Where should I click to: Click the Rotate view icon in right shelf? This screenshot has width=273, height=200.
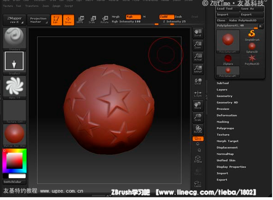coord(198,130)
